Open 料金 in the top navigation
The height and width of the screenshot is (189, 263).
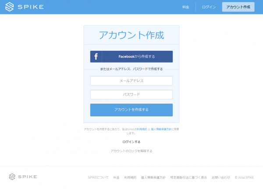[186, 7]
